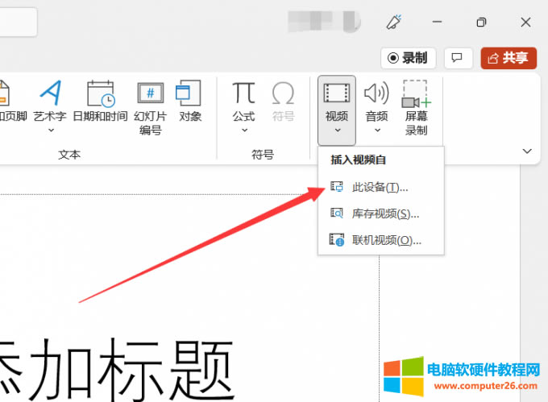Viewport: 548px width, 402px height.
Task: Click the 日期和时间 calendar icon
Action: [100, 94]
